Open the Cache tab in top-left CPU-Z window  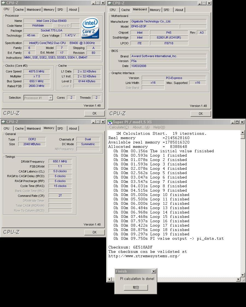(x=19, y=10)
